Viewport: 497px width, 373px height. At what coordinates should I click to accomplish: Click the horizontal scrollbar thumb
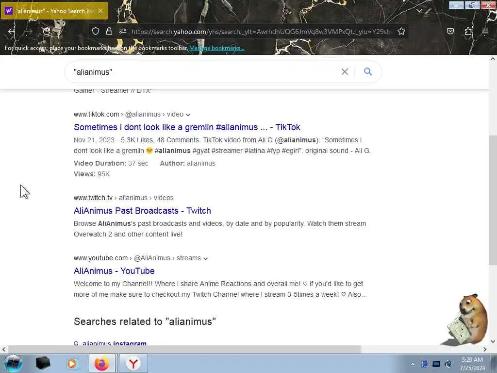pos(184,349)
